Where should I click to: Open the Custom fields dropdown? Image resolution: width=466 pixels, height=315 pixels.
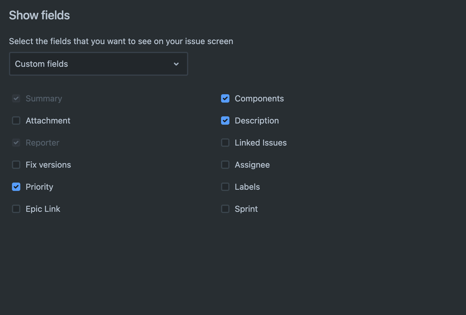[x=98, y=64]
